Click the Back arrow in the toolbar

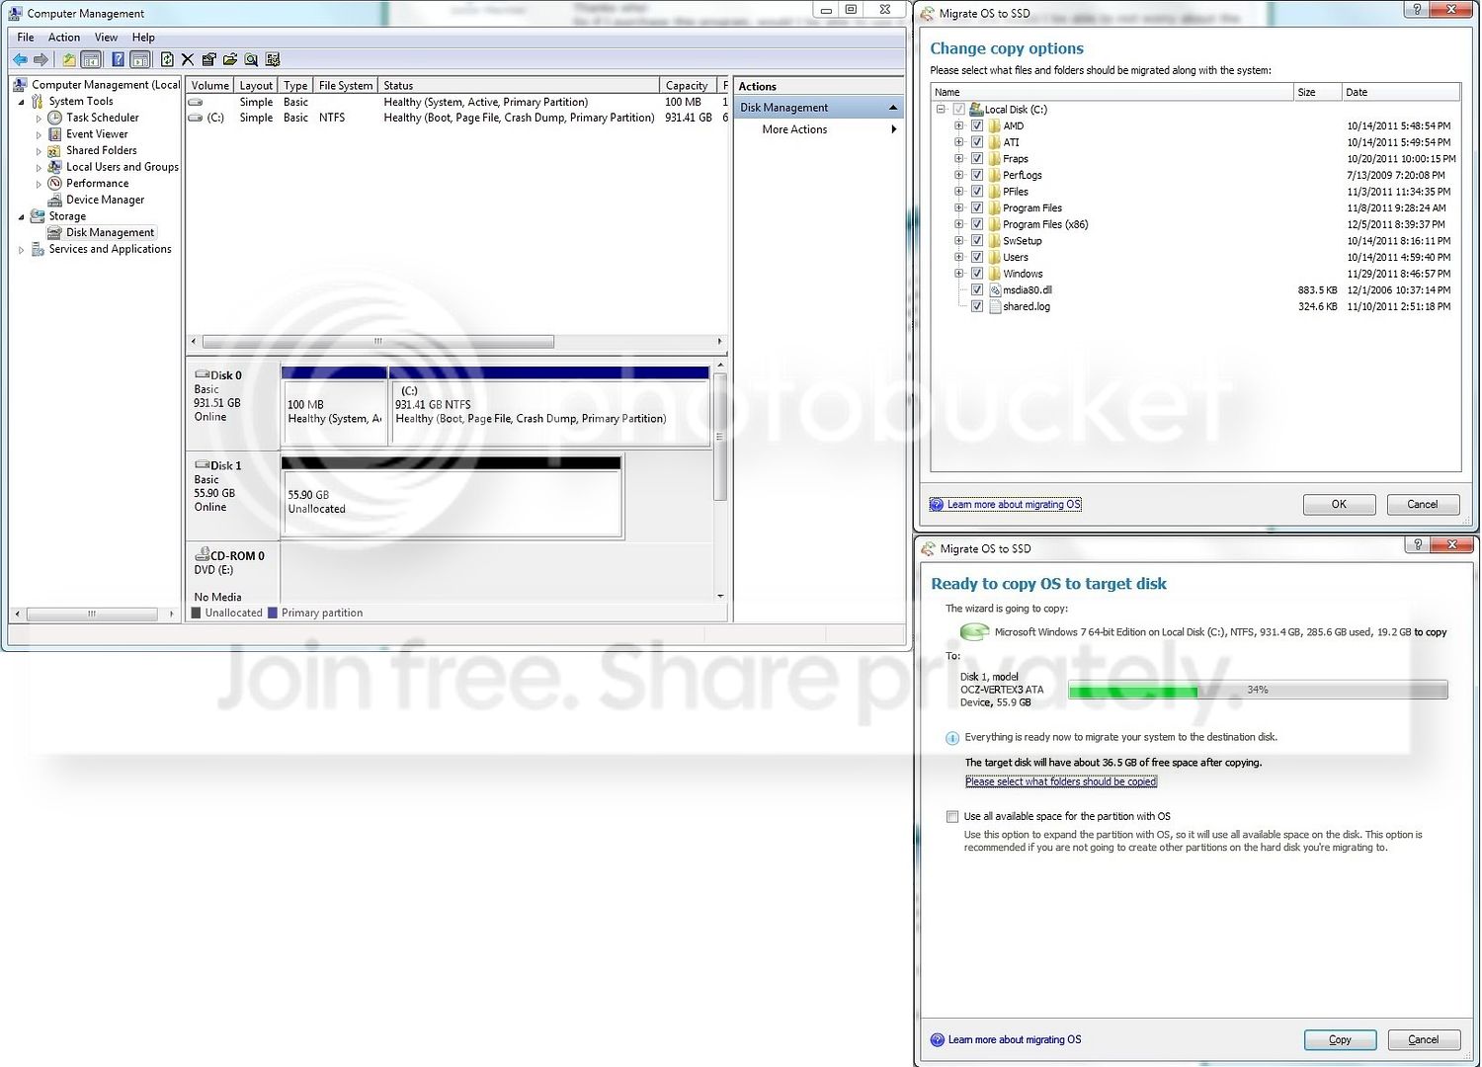click(20, 59)
